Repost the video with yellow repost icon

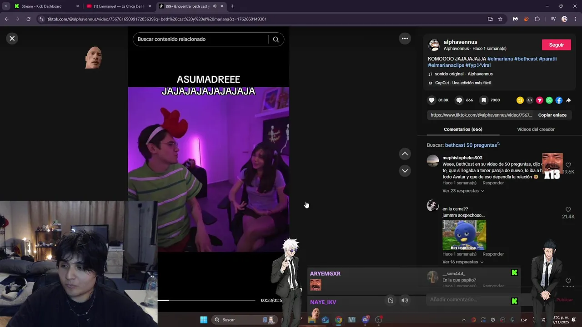(x=520, y=100)
